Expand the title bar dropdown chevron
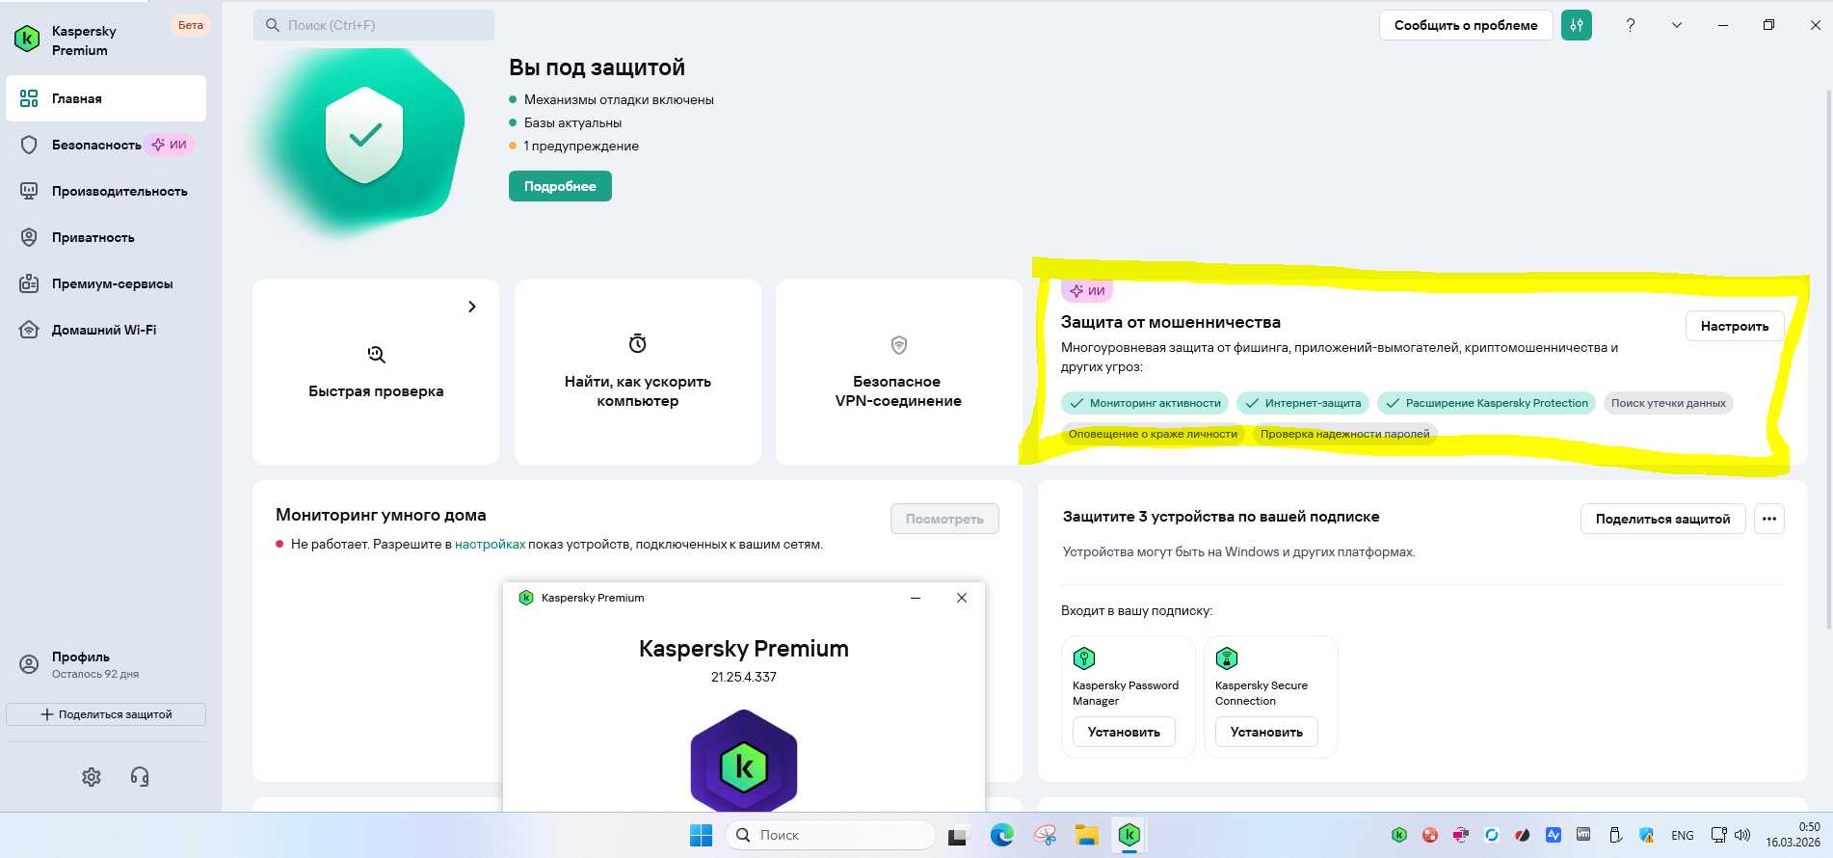This screenshot has height=858, width=1833. coord(1677,25)
